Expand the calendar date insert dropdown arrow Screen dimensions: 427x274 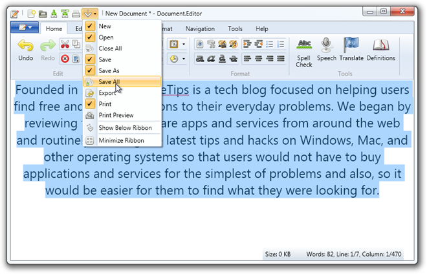tap(184, 44)
